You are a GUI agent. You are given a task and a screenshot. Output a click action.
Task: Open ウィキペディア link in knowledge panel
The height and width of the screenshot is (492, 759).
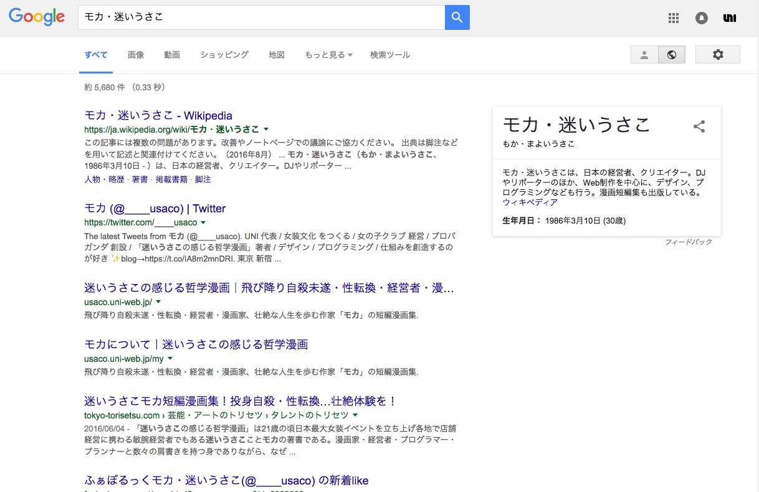tap(530, 202)
